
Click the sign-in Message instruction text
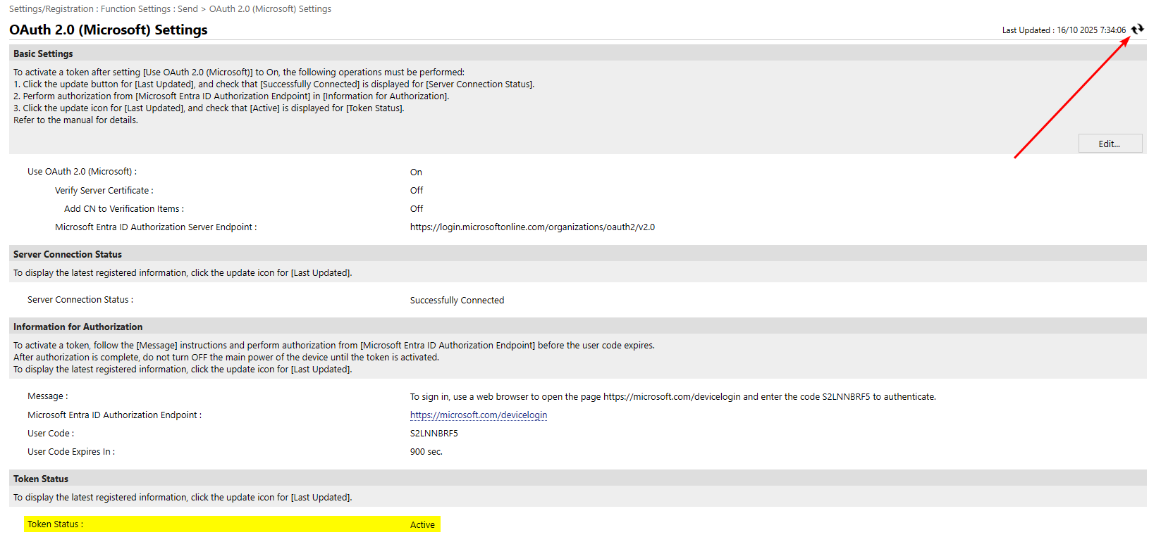(672, 397)
